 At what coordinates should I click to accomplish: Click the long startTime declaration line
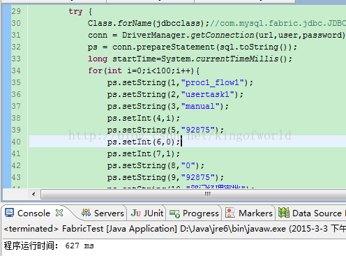tap(190, 59)
